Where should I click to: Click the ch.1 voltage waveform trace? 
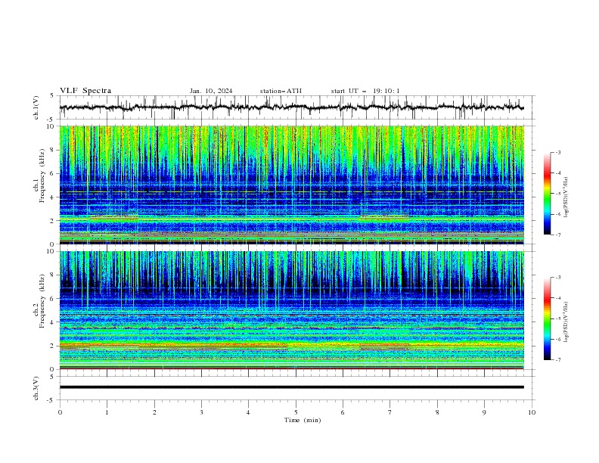click(291, 107)
